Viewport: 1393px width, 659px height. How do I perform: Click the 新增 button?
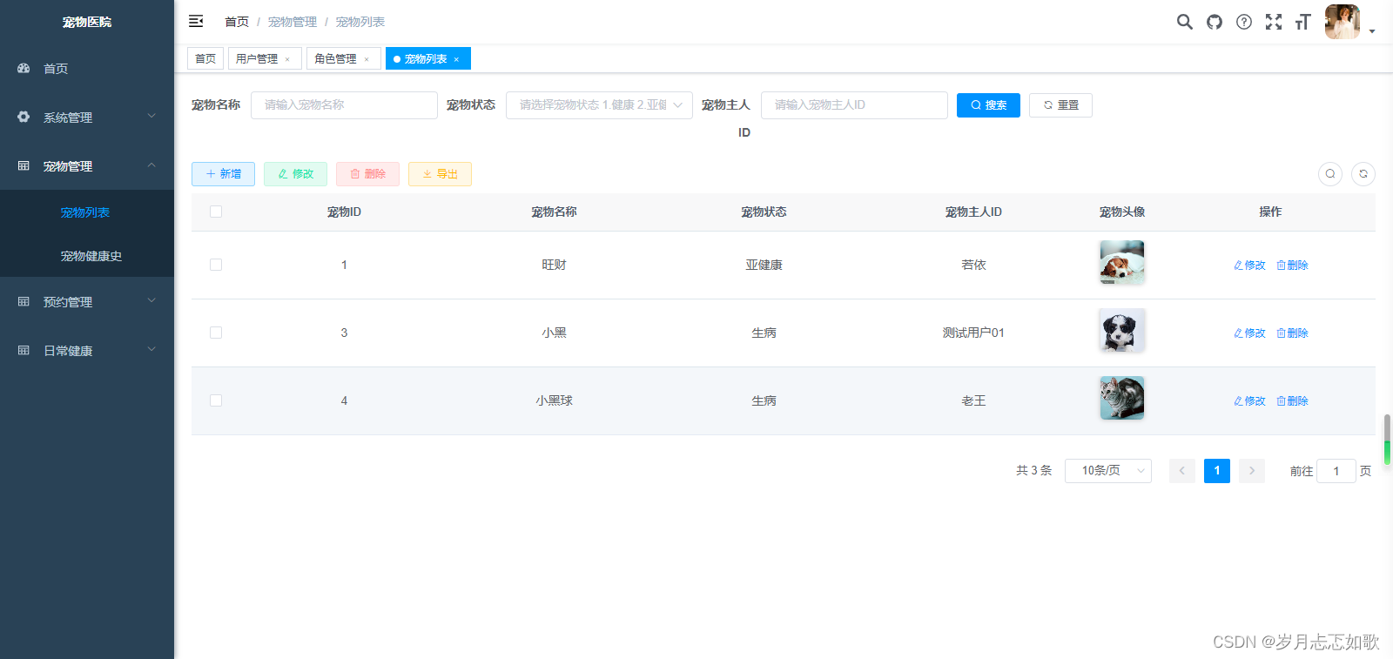(223, 174)
